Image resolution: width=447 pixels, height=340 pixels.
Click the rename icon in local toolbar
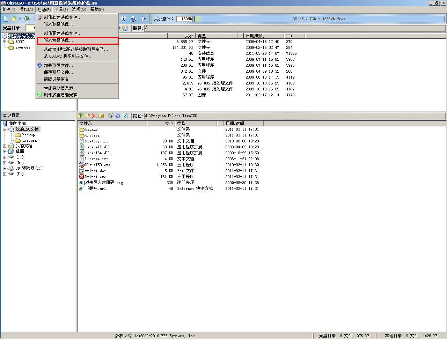tap(101, 116)
